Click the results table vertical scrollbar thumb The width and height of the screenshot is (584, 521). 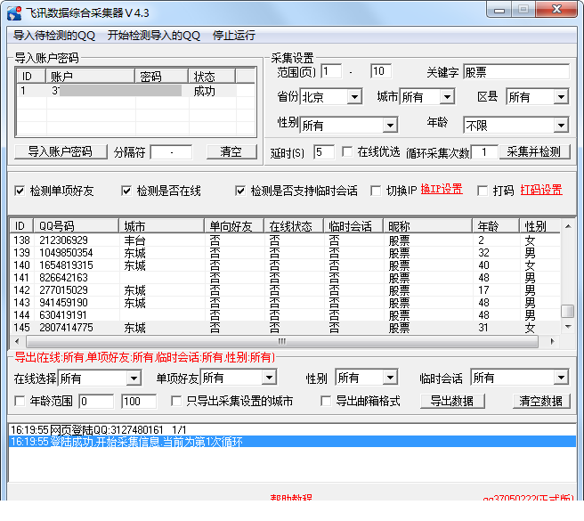coord(568,311)
